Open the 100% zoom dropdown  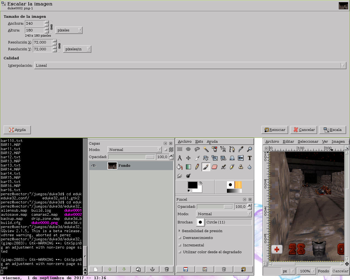coord(306,271)
